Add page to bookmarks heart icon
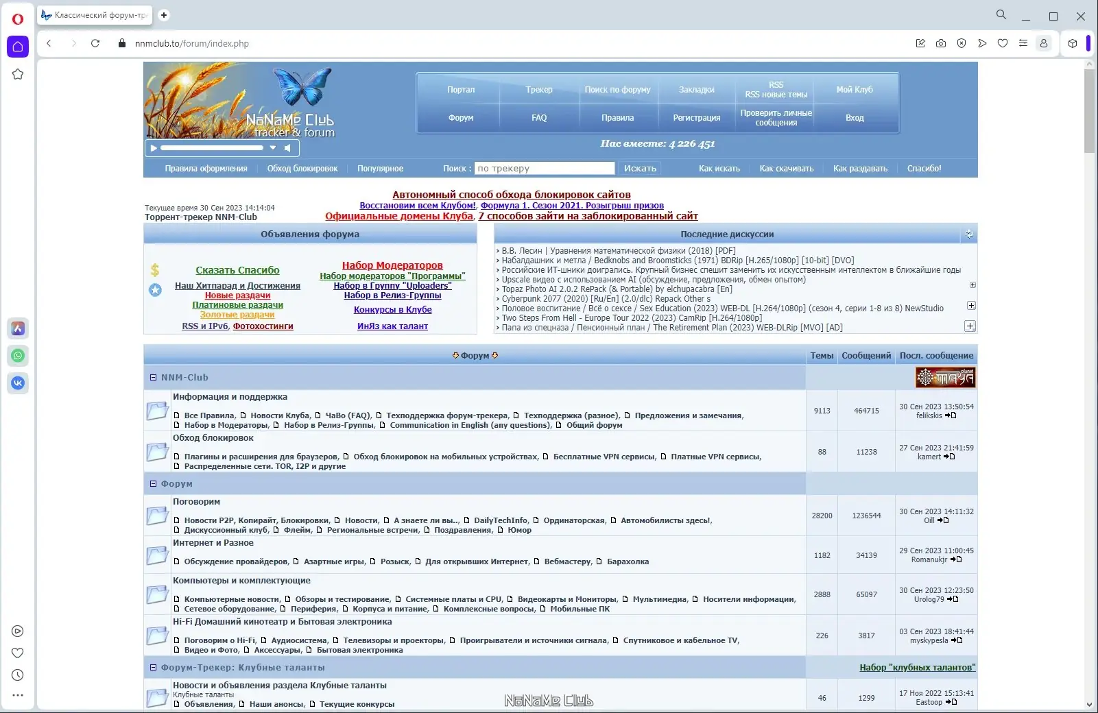The width and height of the screenshot is (1098, 713). point(1003,43)
